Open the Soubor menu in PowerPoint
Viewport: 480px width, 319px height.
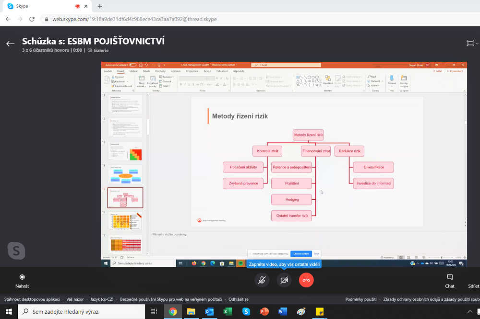click(108, 71)
